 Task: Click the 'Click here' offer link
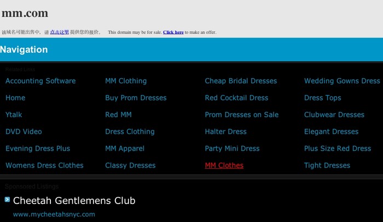[173, 32]
